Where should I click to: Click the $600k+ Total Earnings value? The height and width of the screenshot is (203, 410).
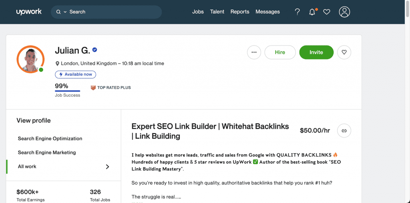(x=28, y=192)
